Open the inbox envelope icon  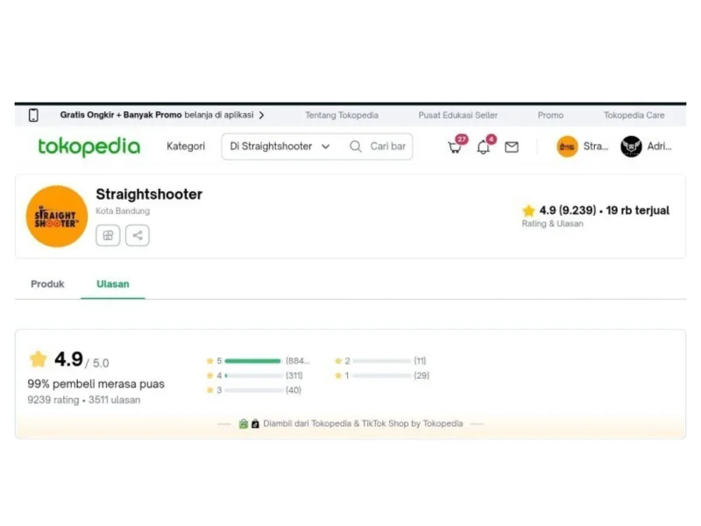[x=512, y=146]
